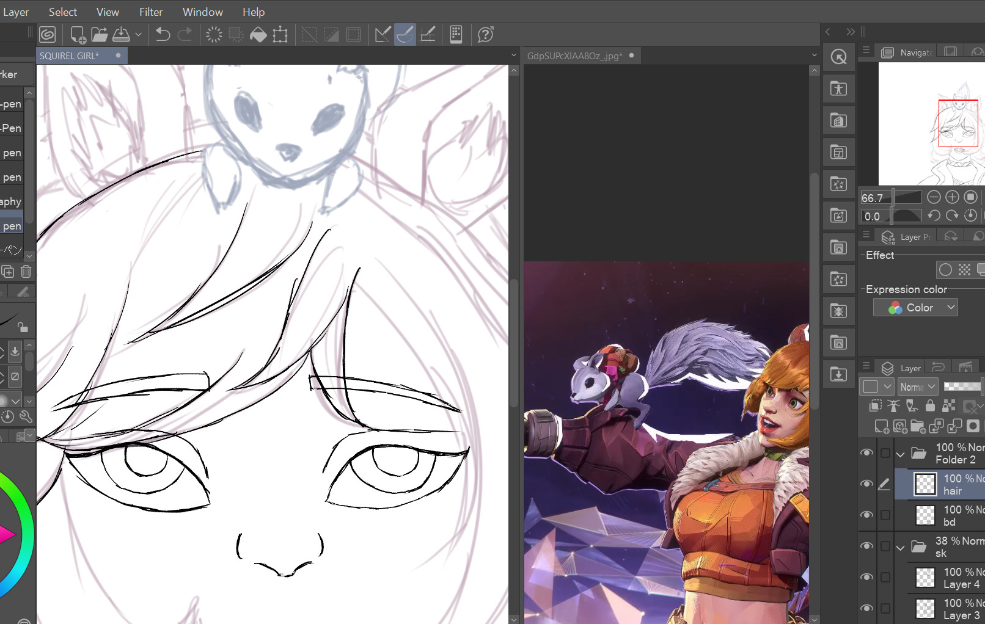This screenshot has width=985, height=624.
Task: Hide Layer 3
Action: [866, 608]
